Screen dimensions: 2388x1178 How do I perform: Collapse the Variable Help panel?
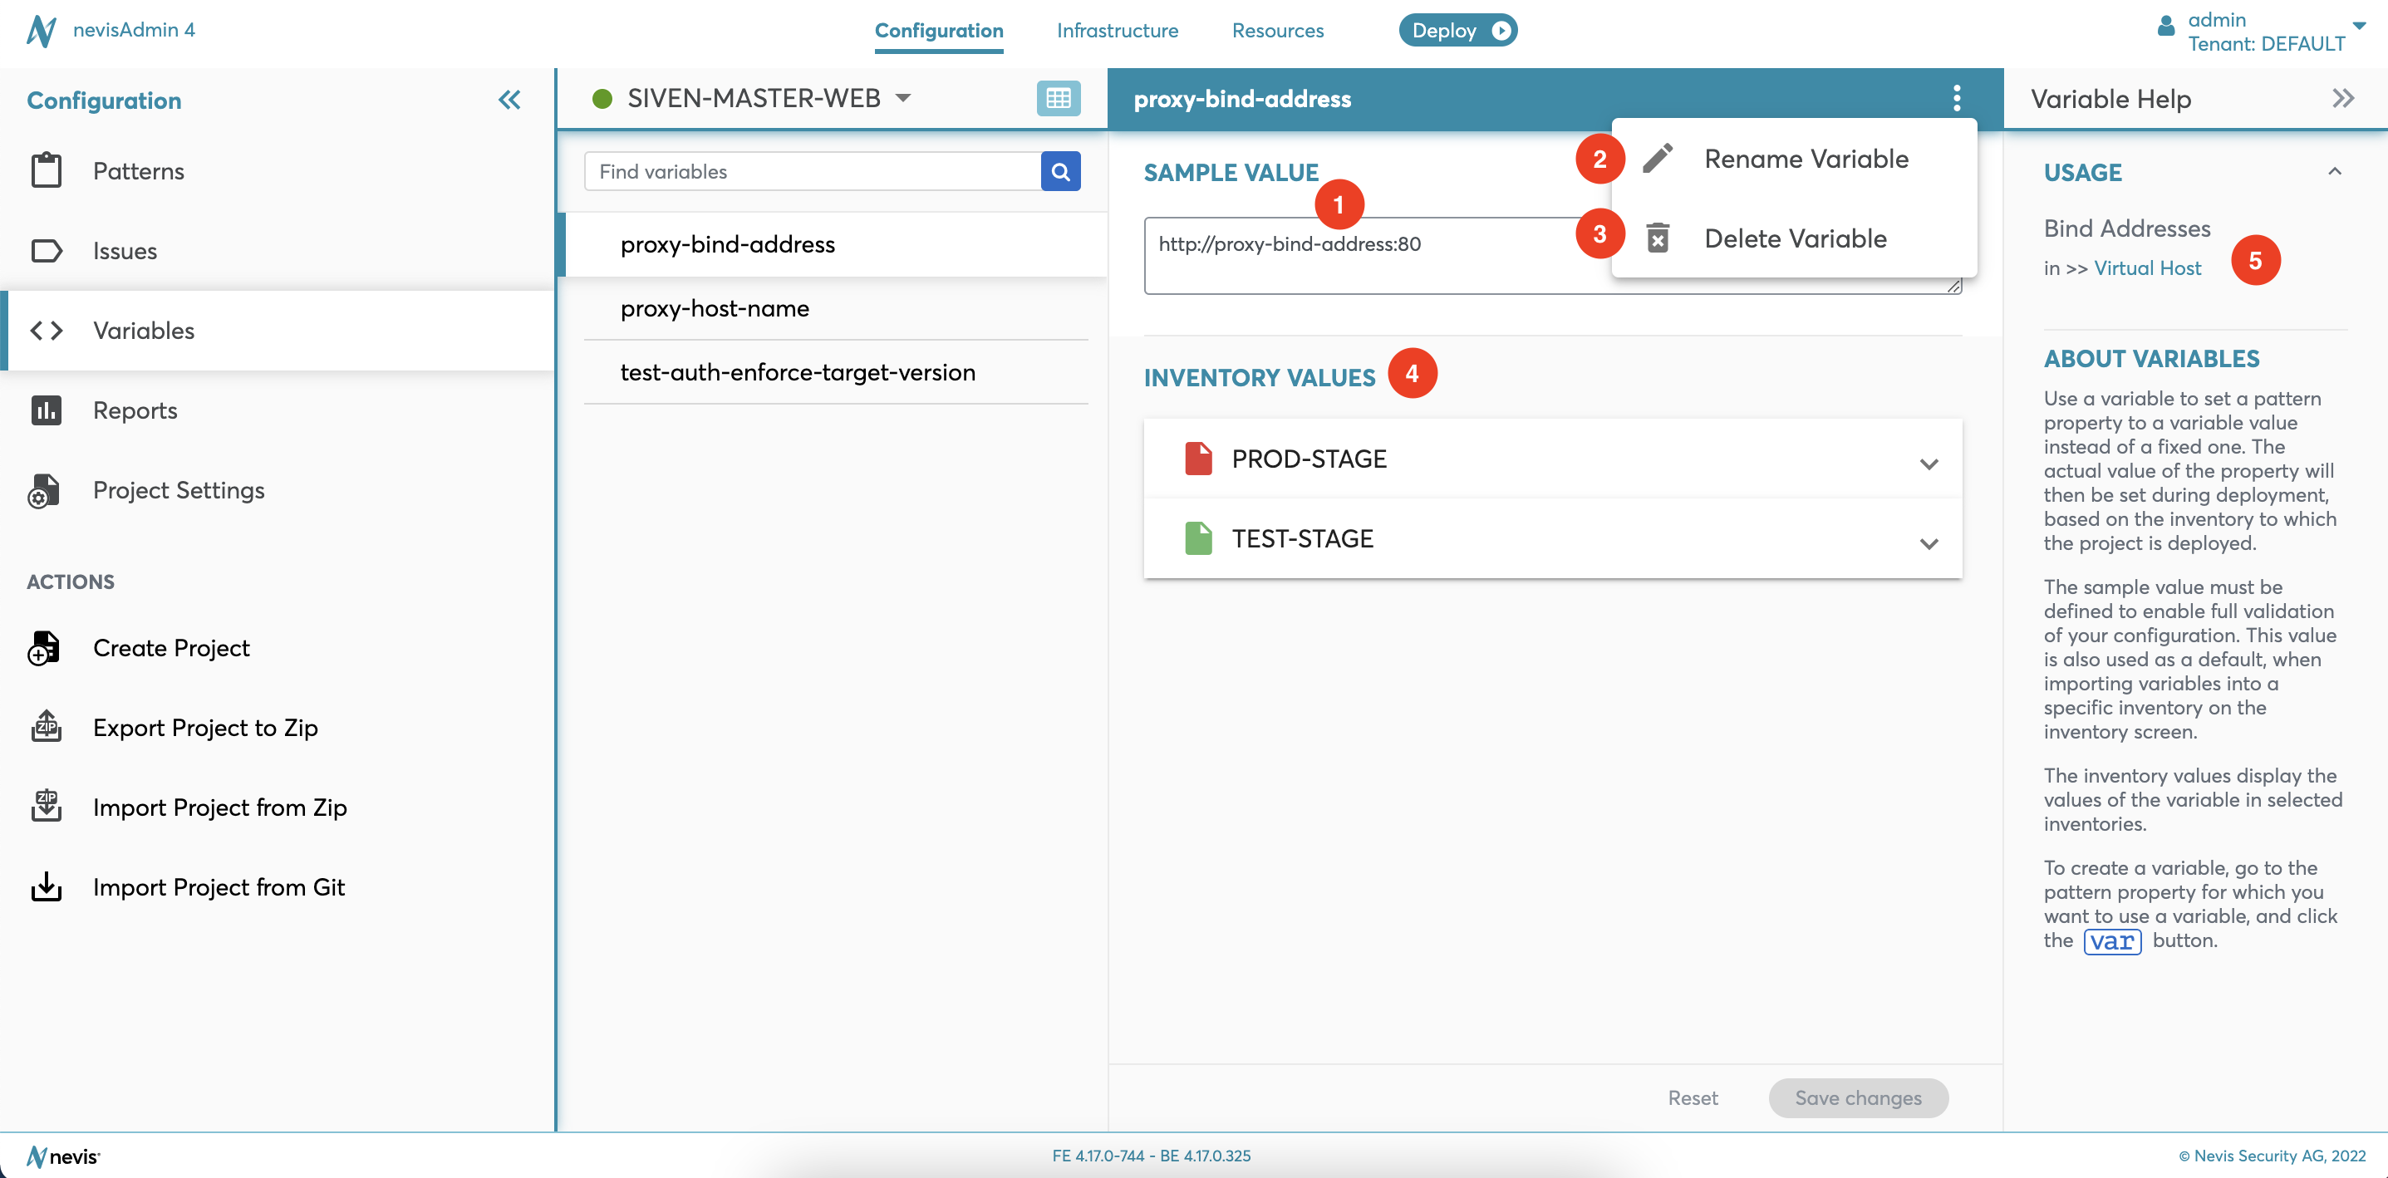2341,98
